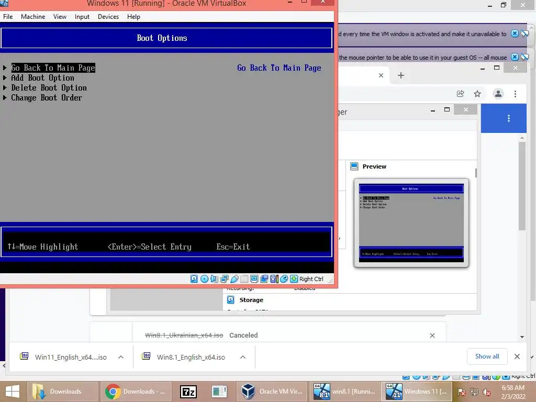Click arrow beside Change Boot Order
The width and height of the screenshot is (536, 402).
tap(5, 97)
